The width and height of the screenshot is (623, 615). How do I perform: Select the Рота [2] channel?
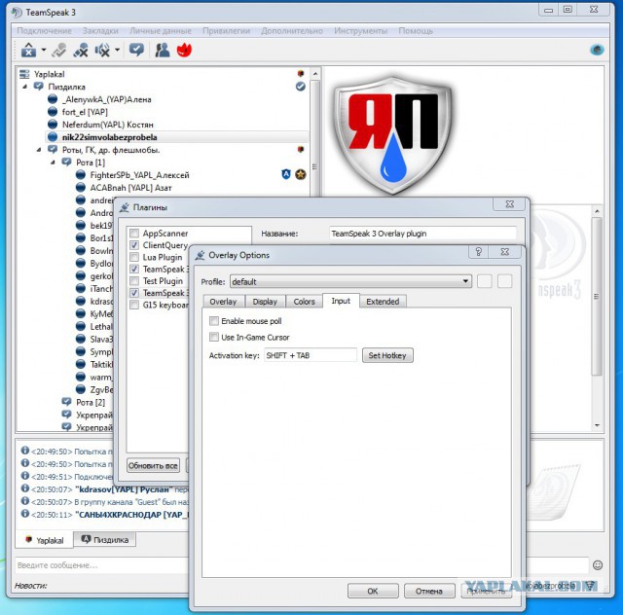91,403
